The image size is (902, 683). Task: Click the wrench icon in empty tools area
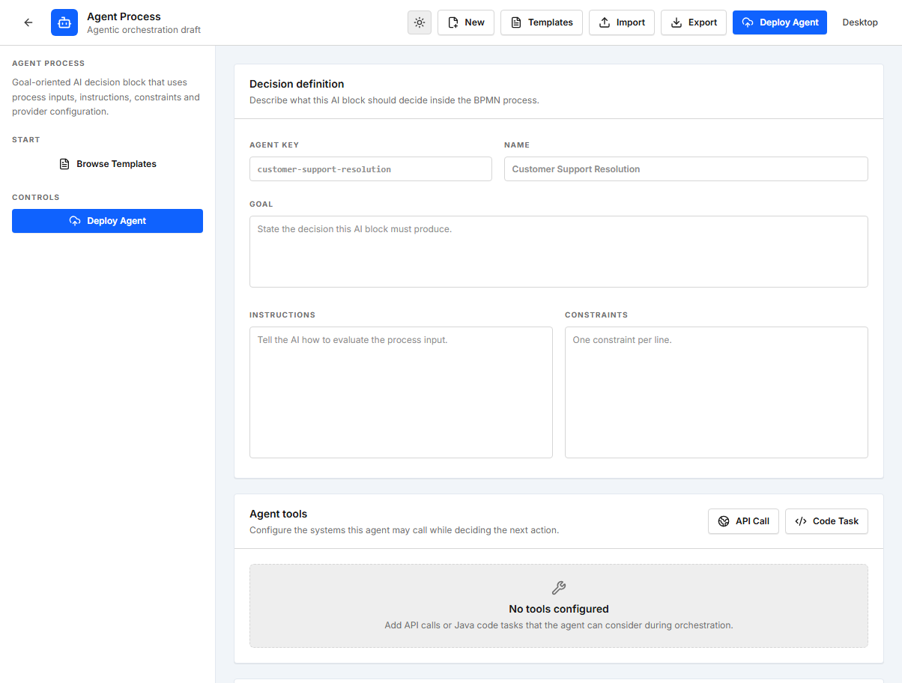pos(559,588)
